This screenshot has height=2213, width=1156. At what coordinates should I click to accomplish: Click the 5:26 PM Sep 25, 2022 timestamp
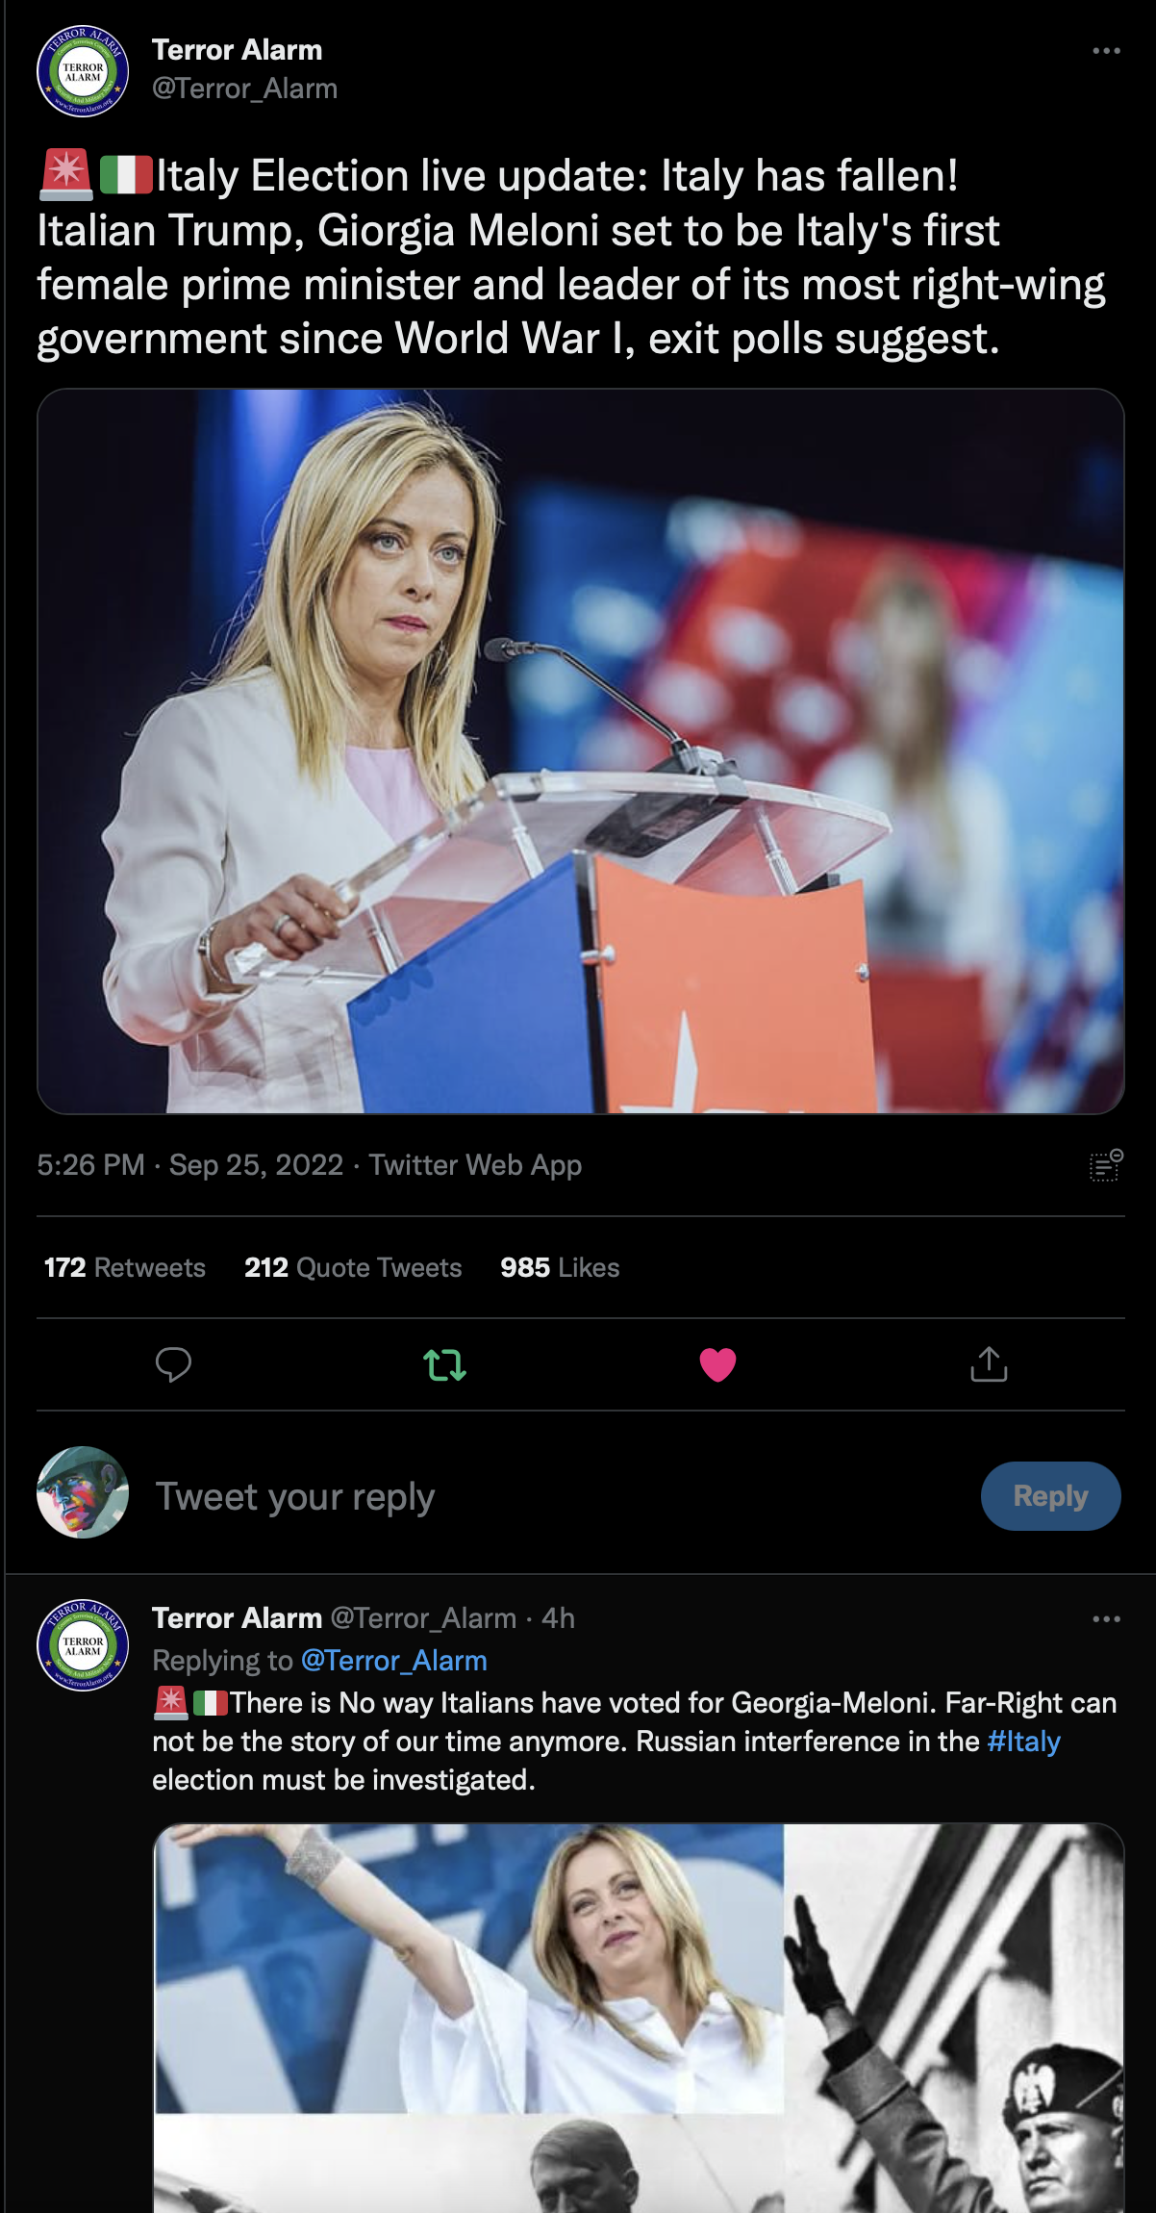(190, 1165)
